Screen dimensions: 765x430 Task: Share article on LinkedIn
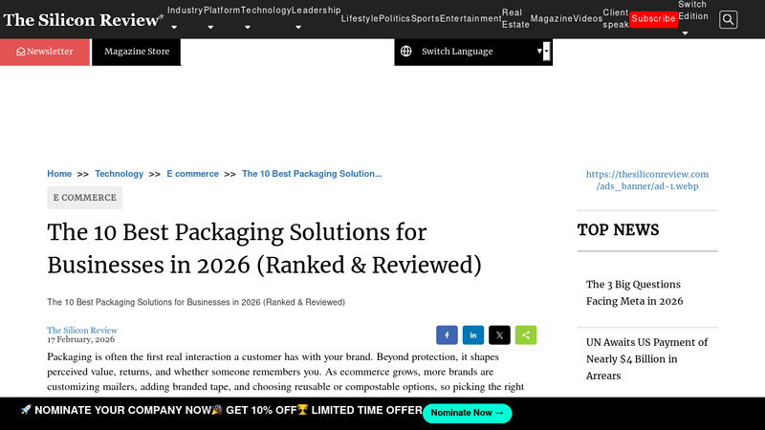[x=472, y=335]
